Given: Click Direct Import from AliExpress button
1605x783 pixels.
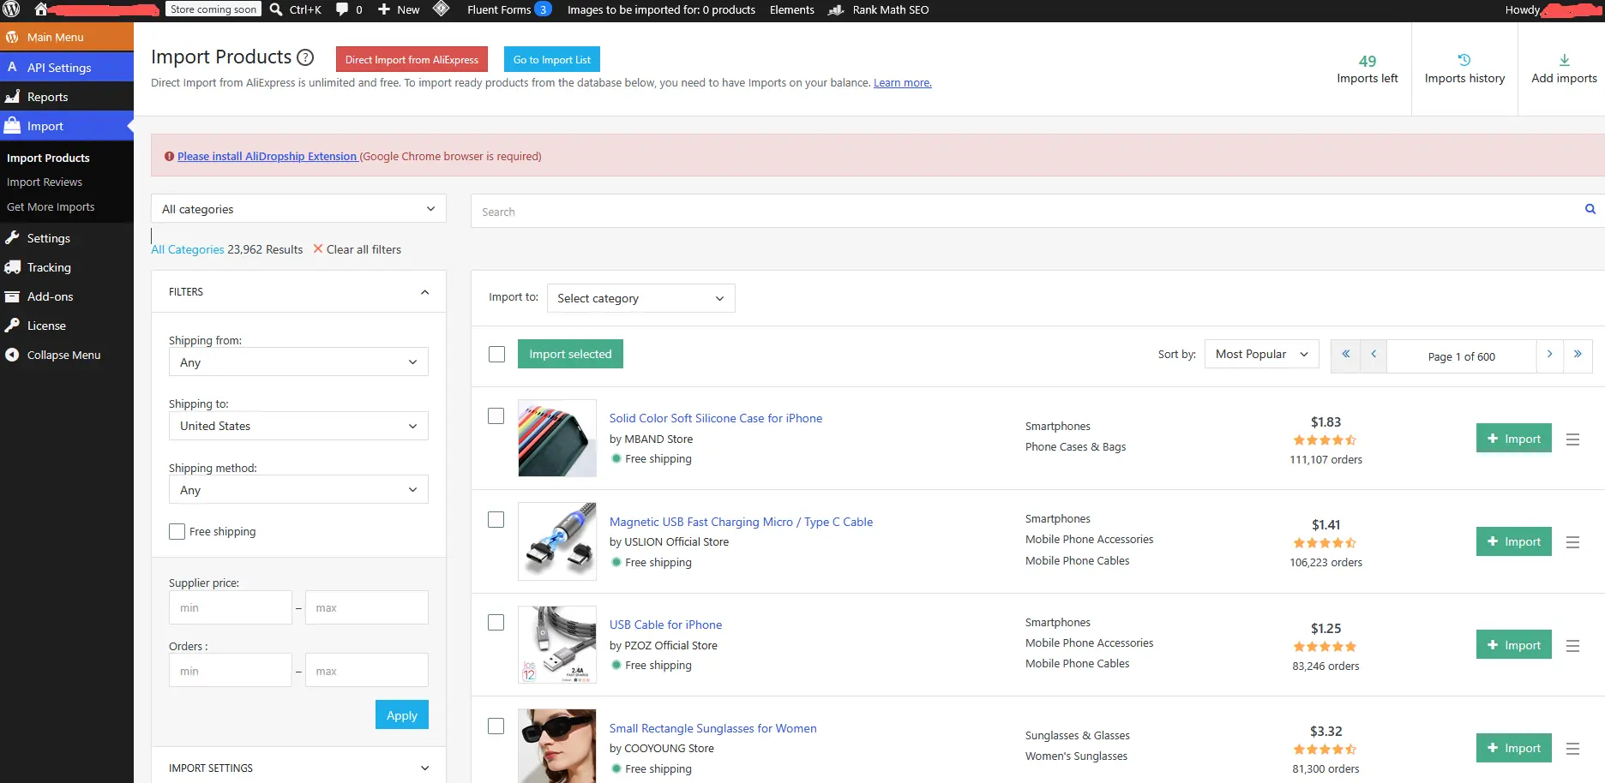Looking at the screenshot, I should pyautogui.click(x=412, y=59).
